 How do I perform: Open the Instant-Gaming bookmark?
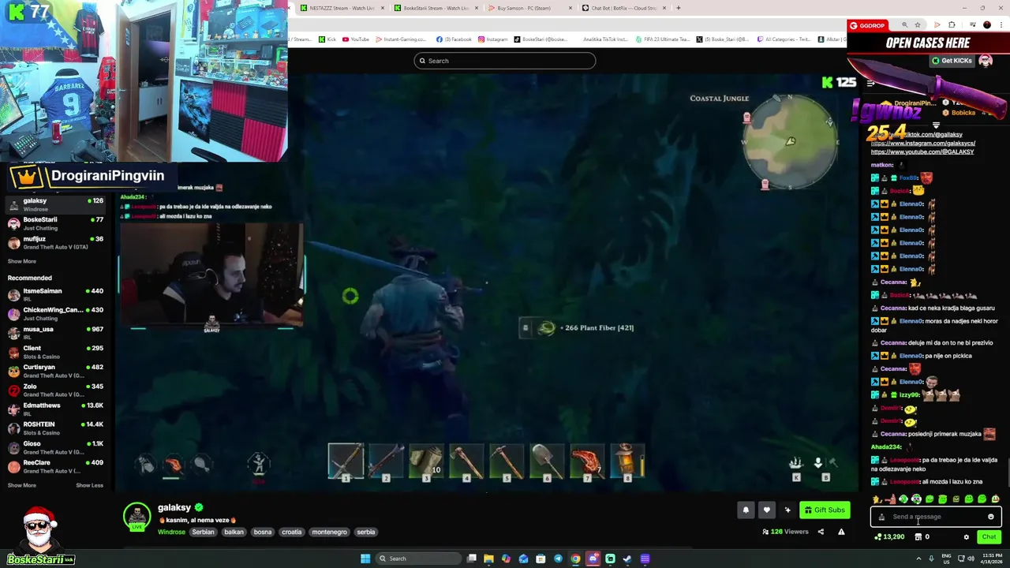click(x=401, y=39)
